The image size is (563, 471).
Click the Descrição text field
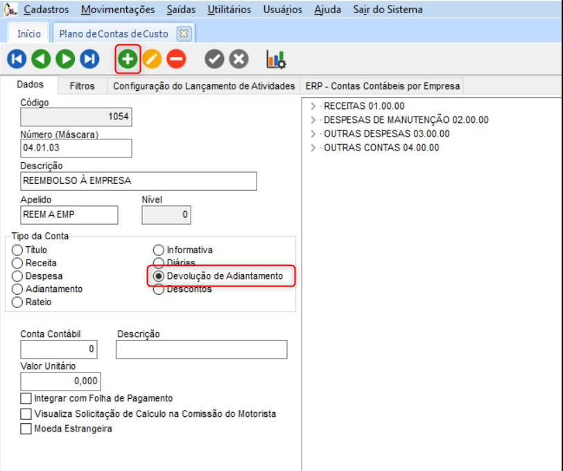click(139, 181)
